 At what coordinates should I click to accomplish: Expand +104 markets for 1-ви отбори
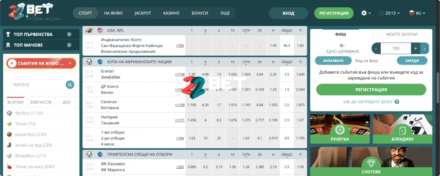[180, 138]
